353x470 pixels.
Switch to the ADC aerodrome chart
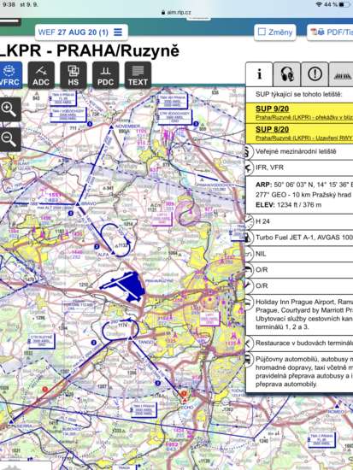click(x=41, y=75)
